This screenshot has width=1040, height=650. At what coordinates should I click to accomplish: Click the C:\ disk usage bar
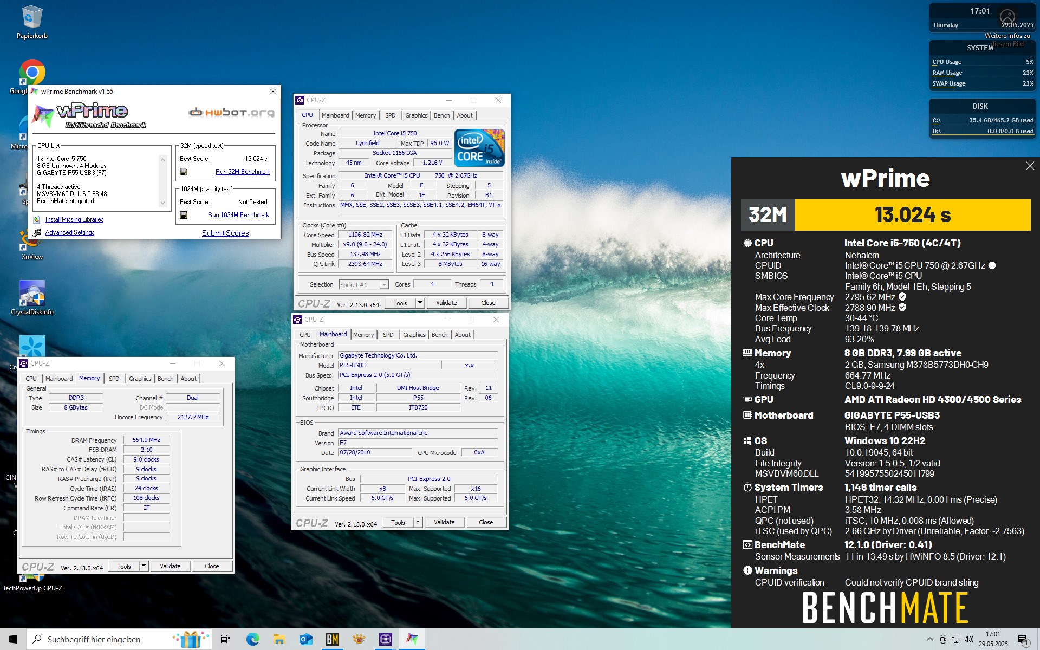click(983, 121)
